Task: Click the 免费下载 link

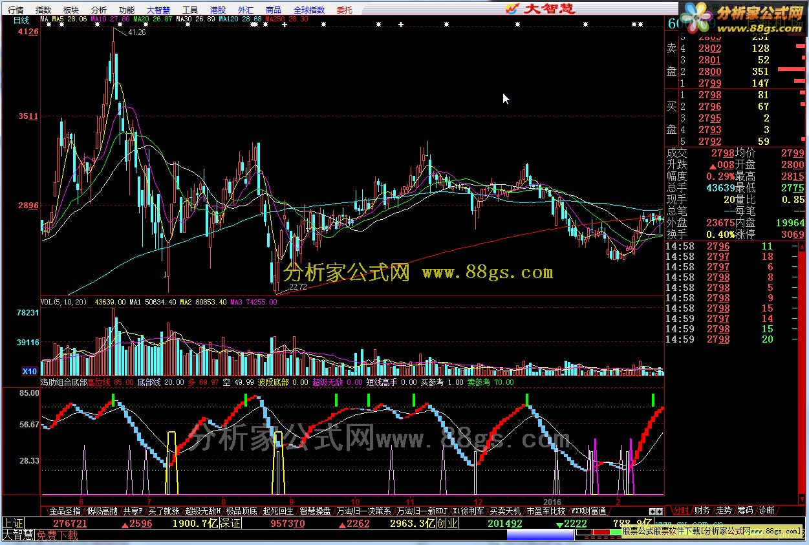Action: tap(57, 535)
